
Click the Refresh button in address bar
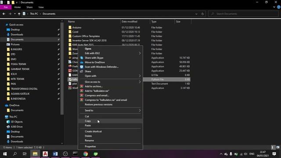tap(202, 14)
